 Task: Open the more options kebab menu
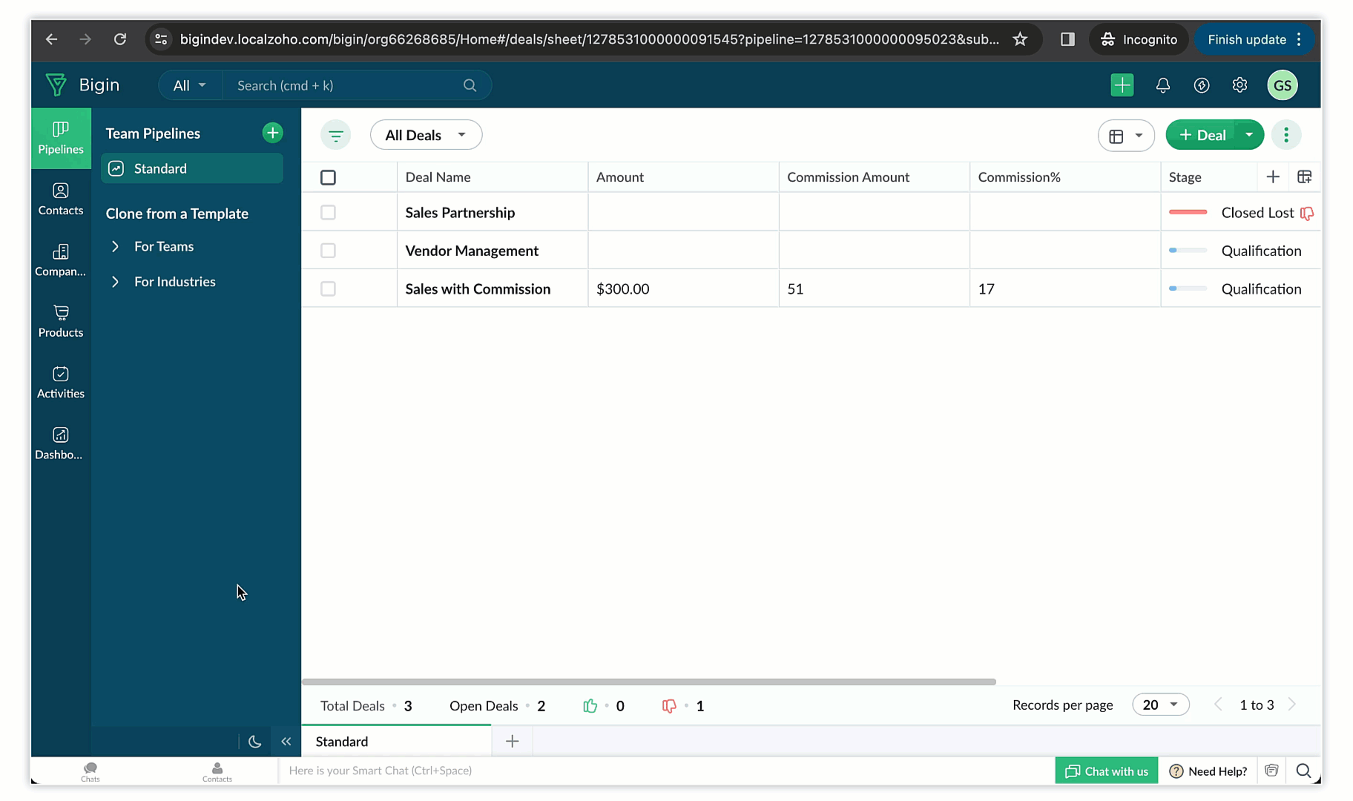pos(1286,135)
